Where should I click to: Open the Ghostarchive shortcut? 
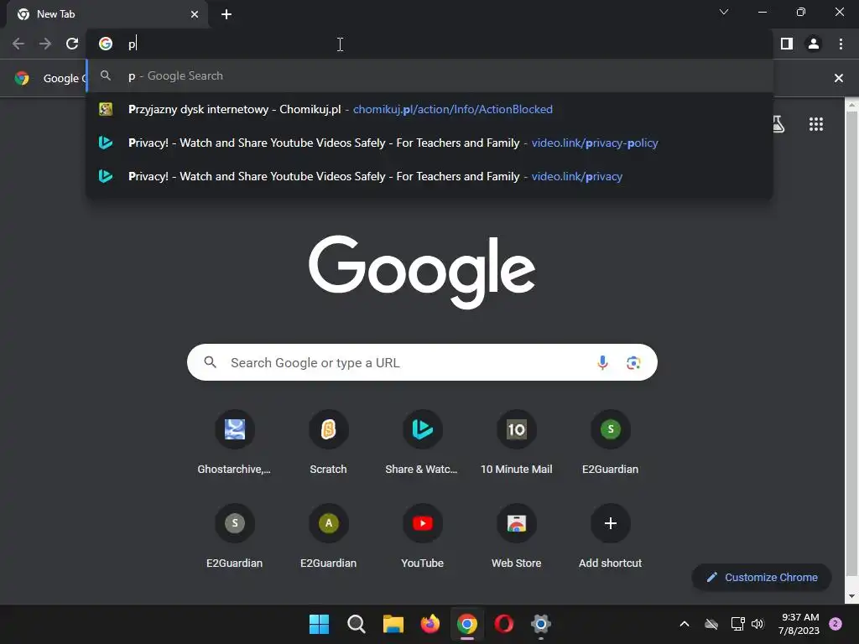coord(235,442)
